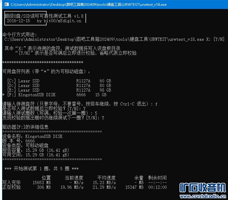Viewport: 228px width, 200px height.
Task: Click the '平均速度' column header
Action: pyautogui.click(x=106, y=178)
